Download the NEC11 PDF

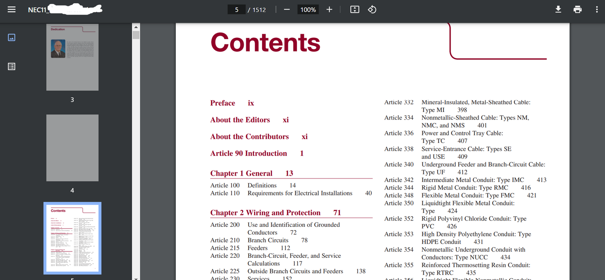pyautogui.click(x=558, y=9)
